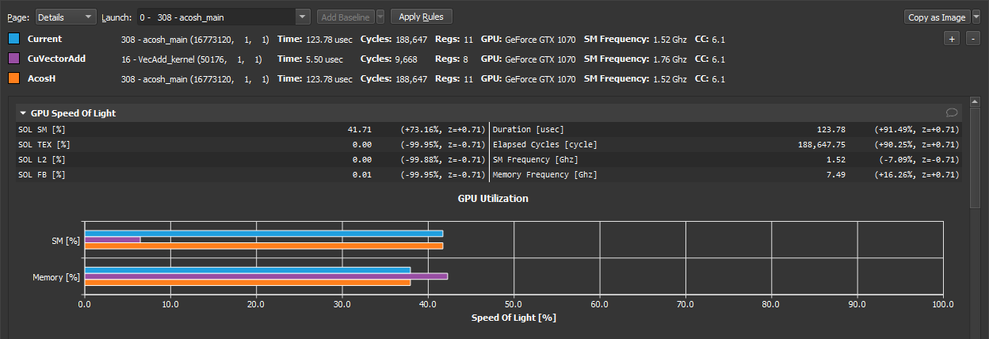Image resolution: width=989 pixels, height=339 pixels.
Task: Click the blue Current color swatch
Action: tap(13, 39)
